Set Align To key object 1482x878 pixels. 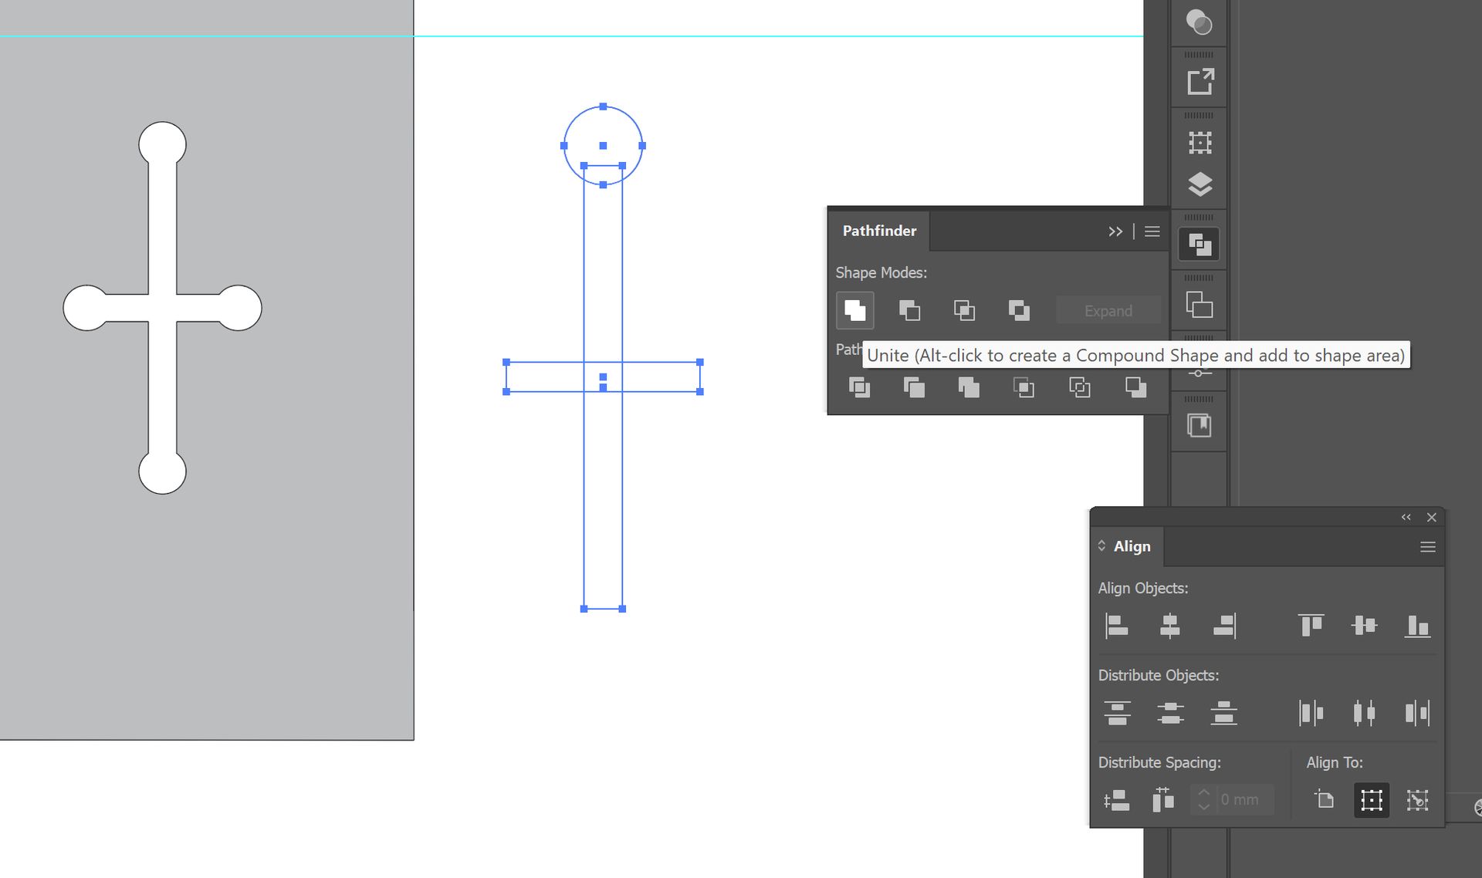1417,800
